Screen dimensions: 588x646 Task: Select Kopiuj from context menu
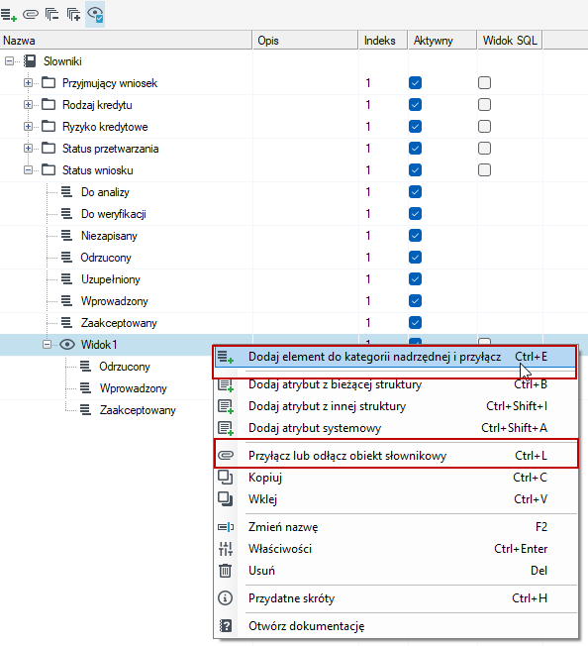pos(395,478)
